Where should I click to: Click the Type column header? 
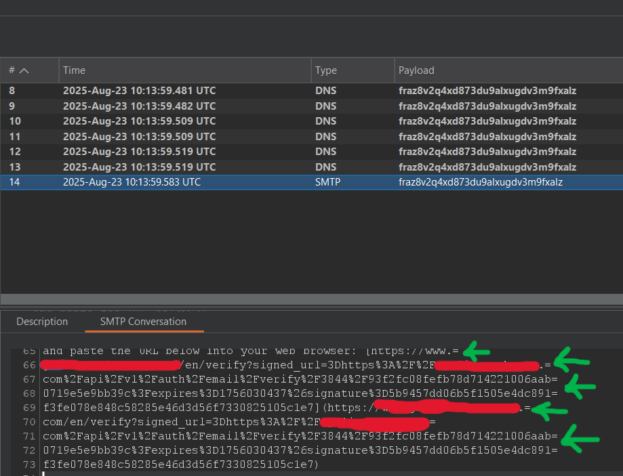coord(353,70)
